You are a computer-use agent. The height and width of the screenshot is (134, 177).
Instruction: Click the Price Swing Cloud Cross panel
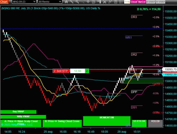(x=62, y=124)
